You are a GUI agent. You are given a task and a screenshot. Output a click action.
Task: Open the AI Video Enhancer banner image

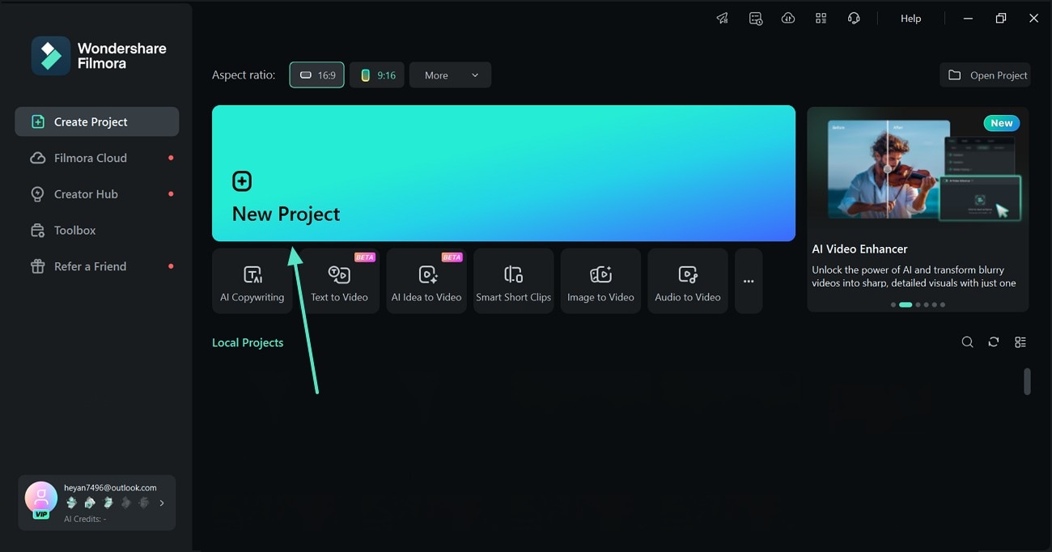click(x=918, y=170)
